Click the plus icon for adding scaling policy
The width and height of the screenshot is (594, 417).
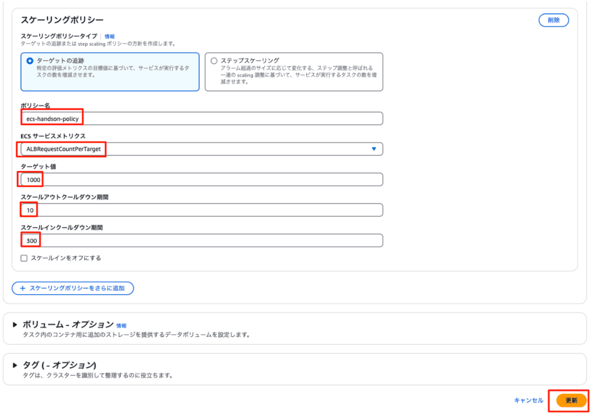tap(23, 288)
